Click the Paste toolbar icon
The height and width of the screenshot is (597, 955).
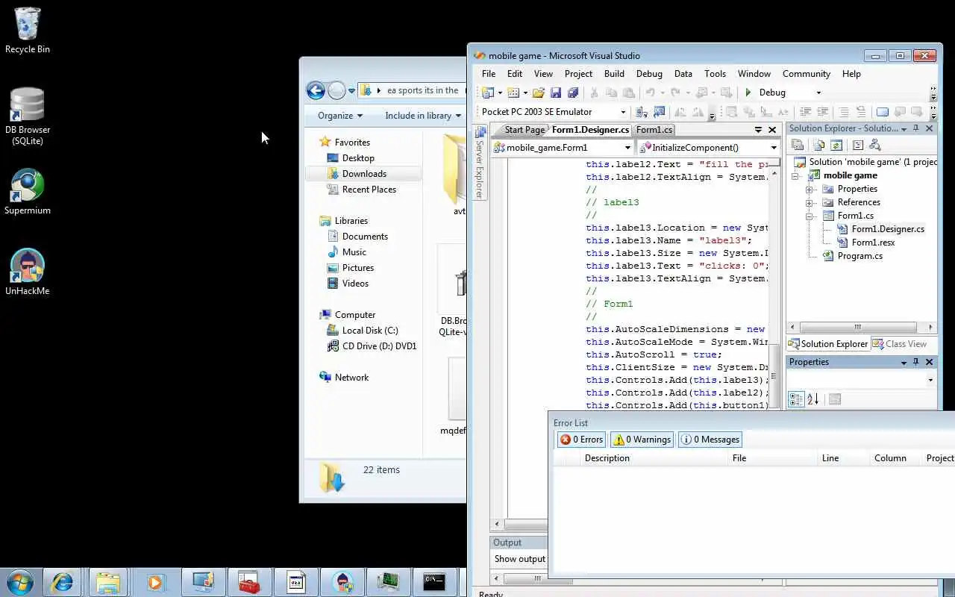click(x=629, y=93)
